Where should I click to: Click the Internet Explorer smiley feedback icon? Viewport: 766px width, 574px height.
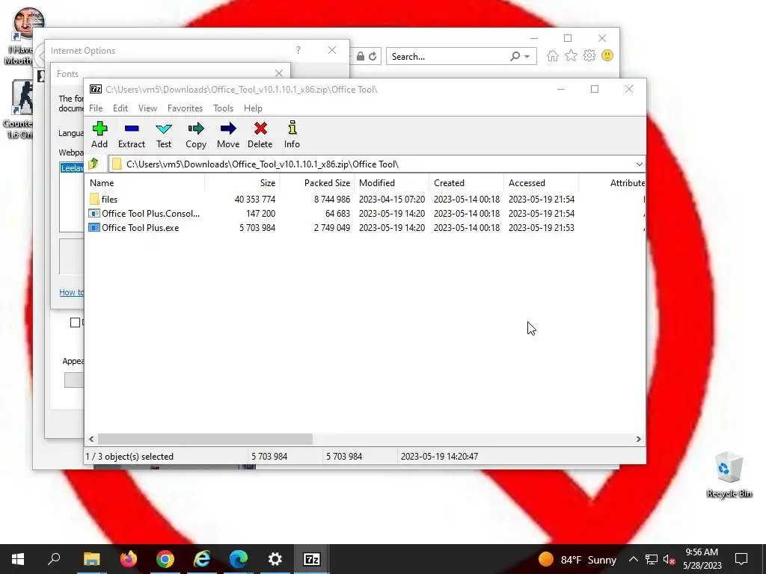click(x=607, y=55)
